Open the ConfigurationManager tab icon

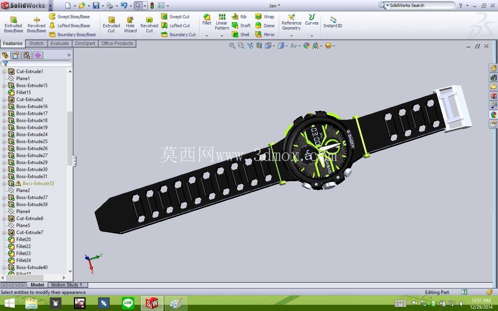(x=27, y=55)
